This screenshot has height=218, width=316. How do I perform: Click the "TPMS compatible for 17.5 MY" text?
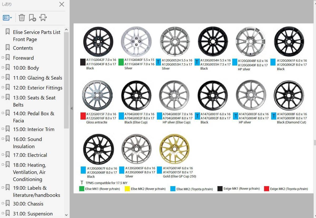107,183
